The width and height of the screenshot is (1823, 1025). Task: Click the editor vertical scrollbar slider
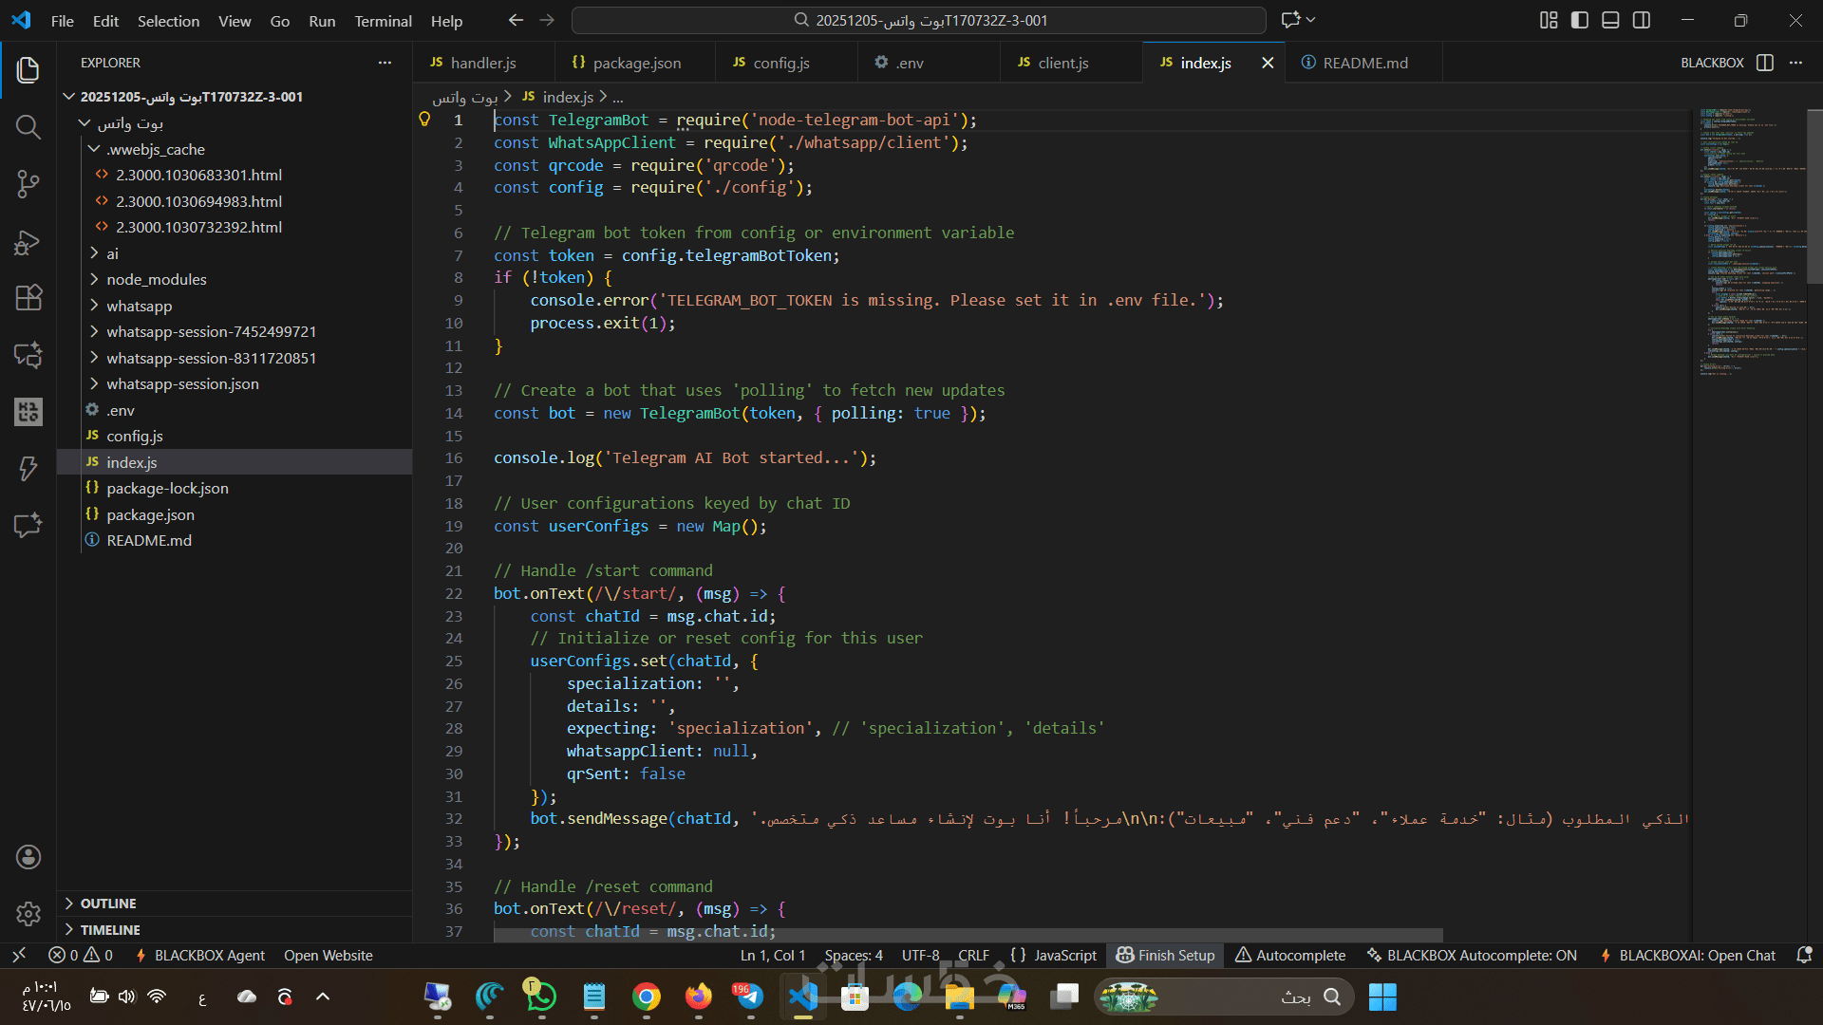click(1814, 195)
